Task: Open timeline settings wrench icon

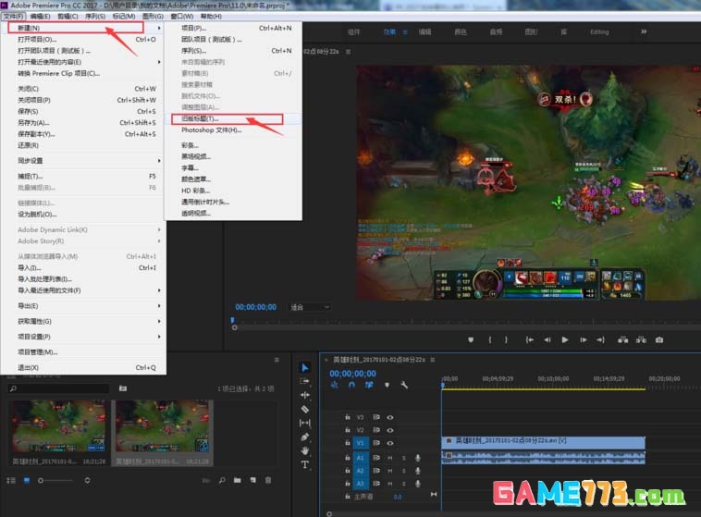Action: 404,385
